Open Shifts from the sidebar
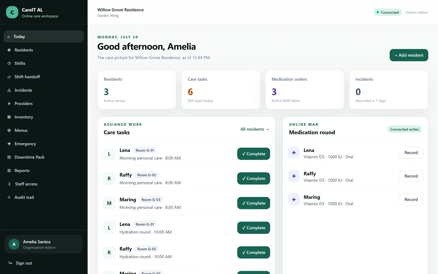438x274 pixels. point(44,64)
